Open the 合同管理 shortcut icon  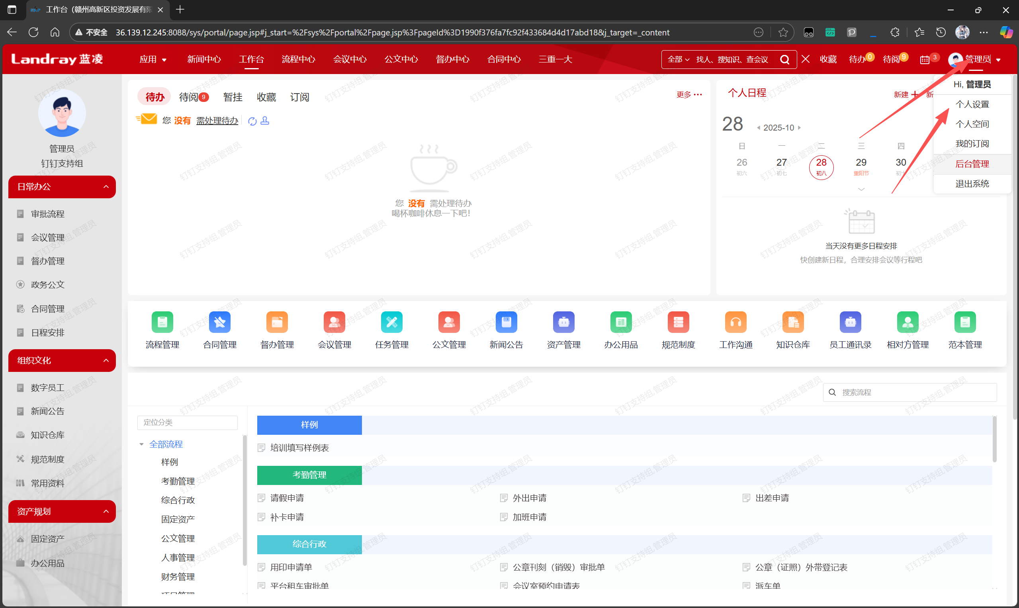[x=220, y=322]
